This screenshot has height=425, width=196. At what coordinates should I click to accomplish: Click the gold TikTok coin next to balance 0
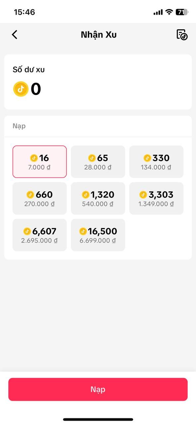pyautogui.click(x=21, y=89)
